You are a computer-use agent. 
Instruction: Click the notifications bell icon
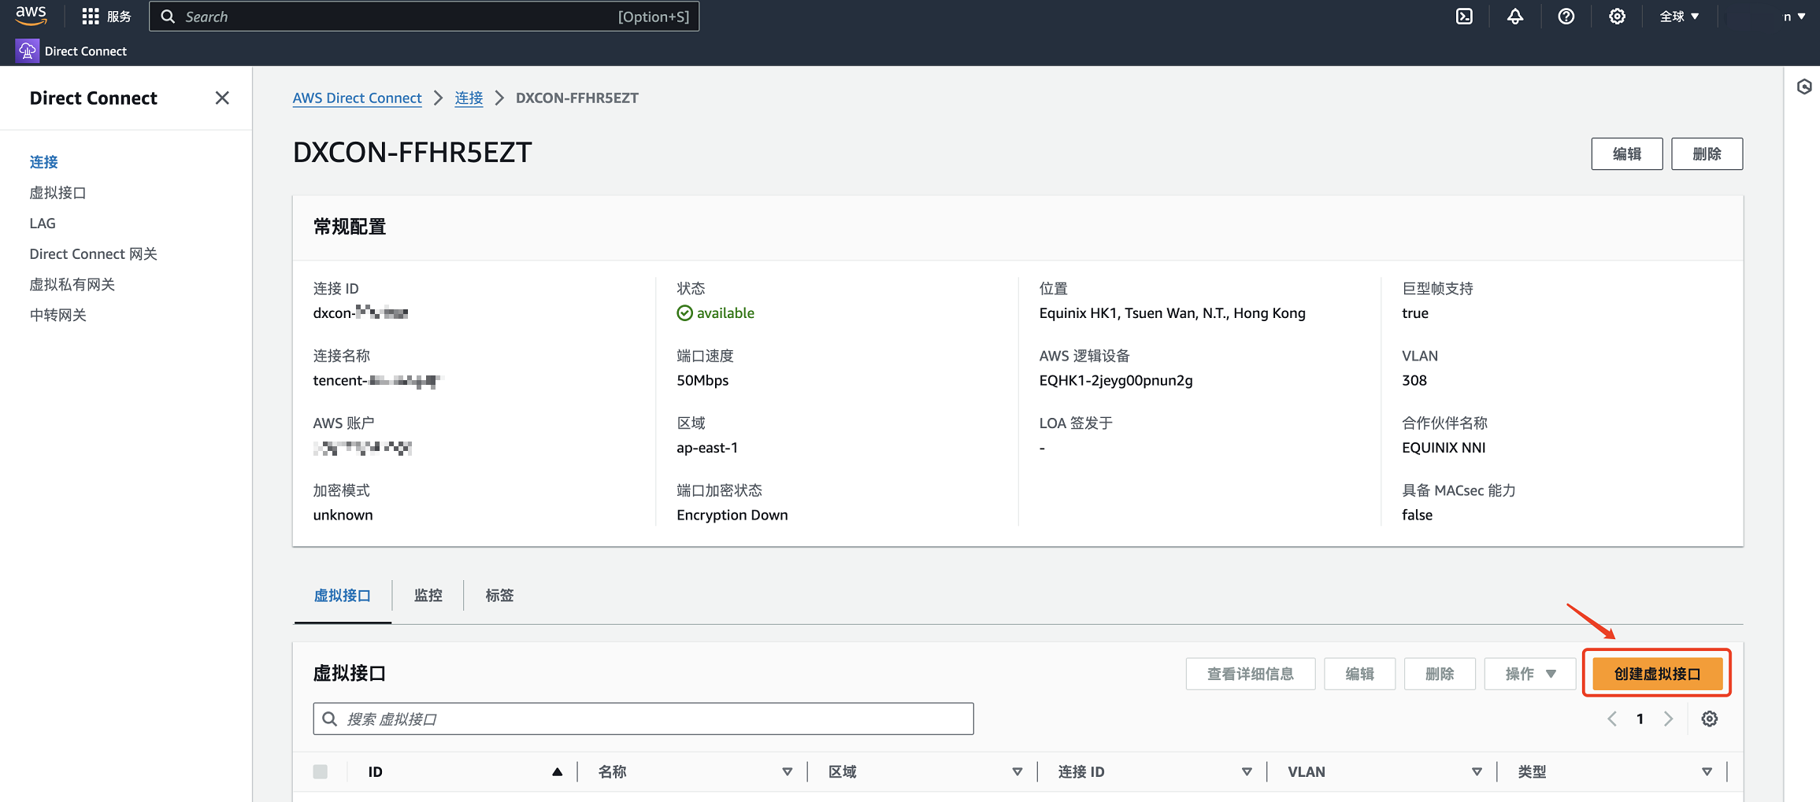(1515, 17)
